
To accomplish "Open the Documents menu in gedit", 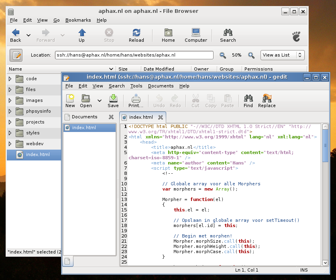I will coord(161,86).
